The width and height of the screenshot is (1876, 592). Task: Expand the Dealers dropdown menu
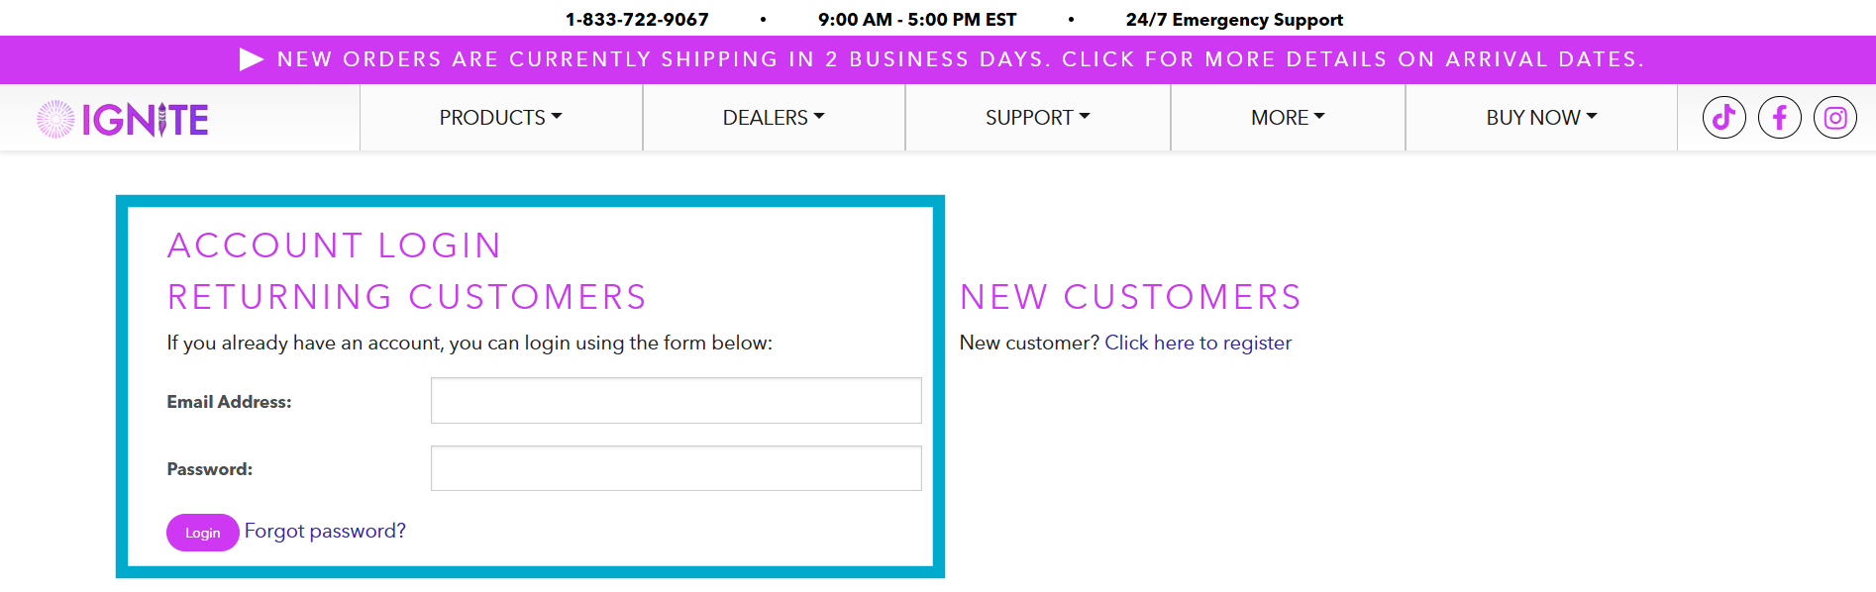[x=773, y=118]
